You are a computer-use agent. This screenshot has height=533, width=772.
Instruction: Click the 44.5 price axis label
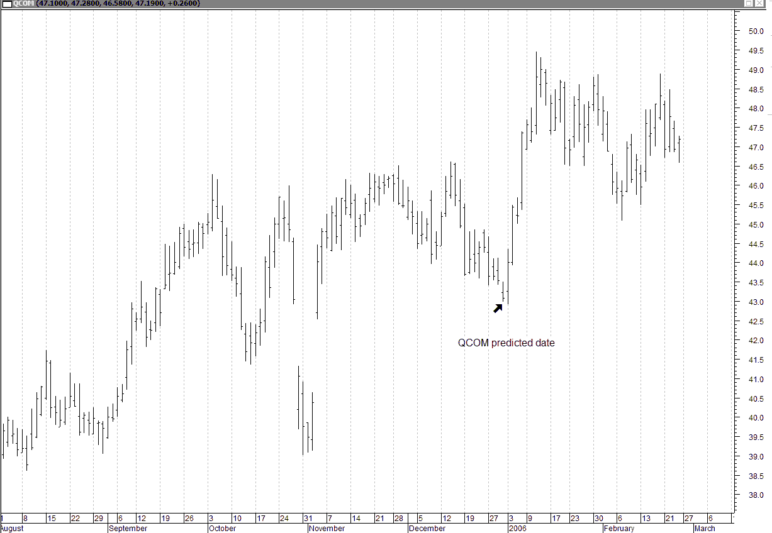tap(756, 245)
